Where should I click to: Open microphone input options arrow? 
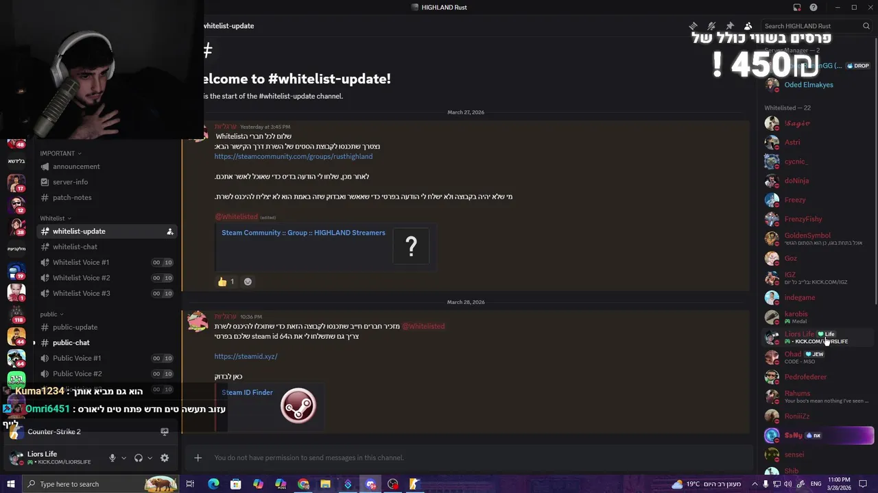pyautogui.click(x=123, y=458)
